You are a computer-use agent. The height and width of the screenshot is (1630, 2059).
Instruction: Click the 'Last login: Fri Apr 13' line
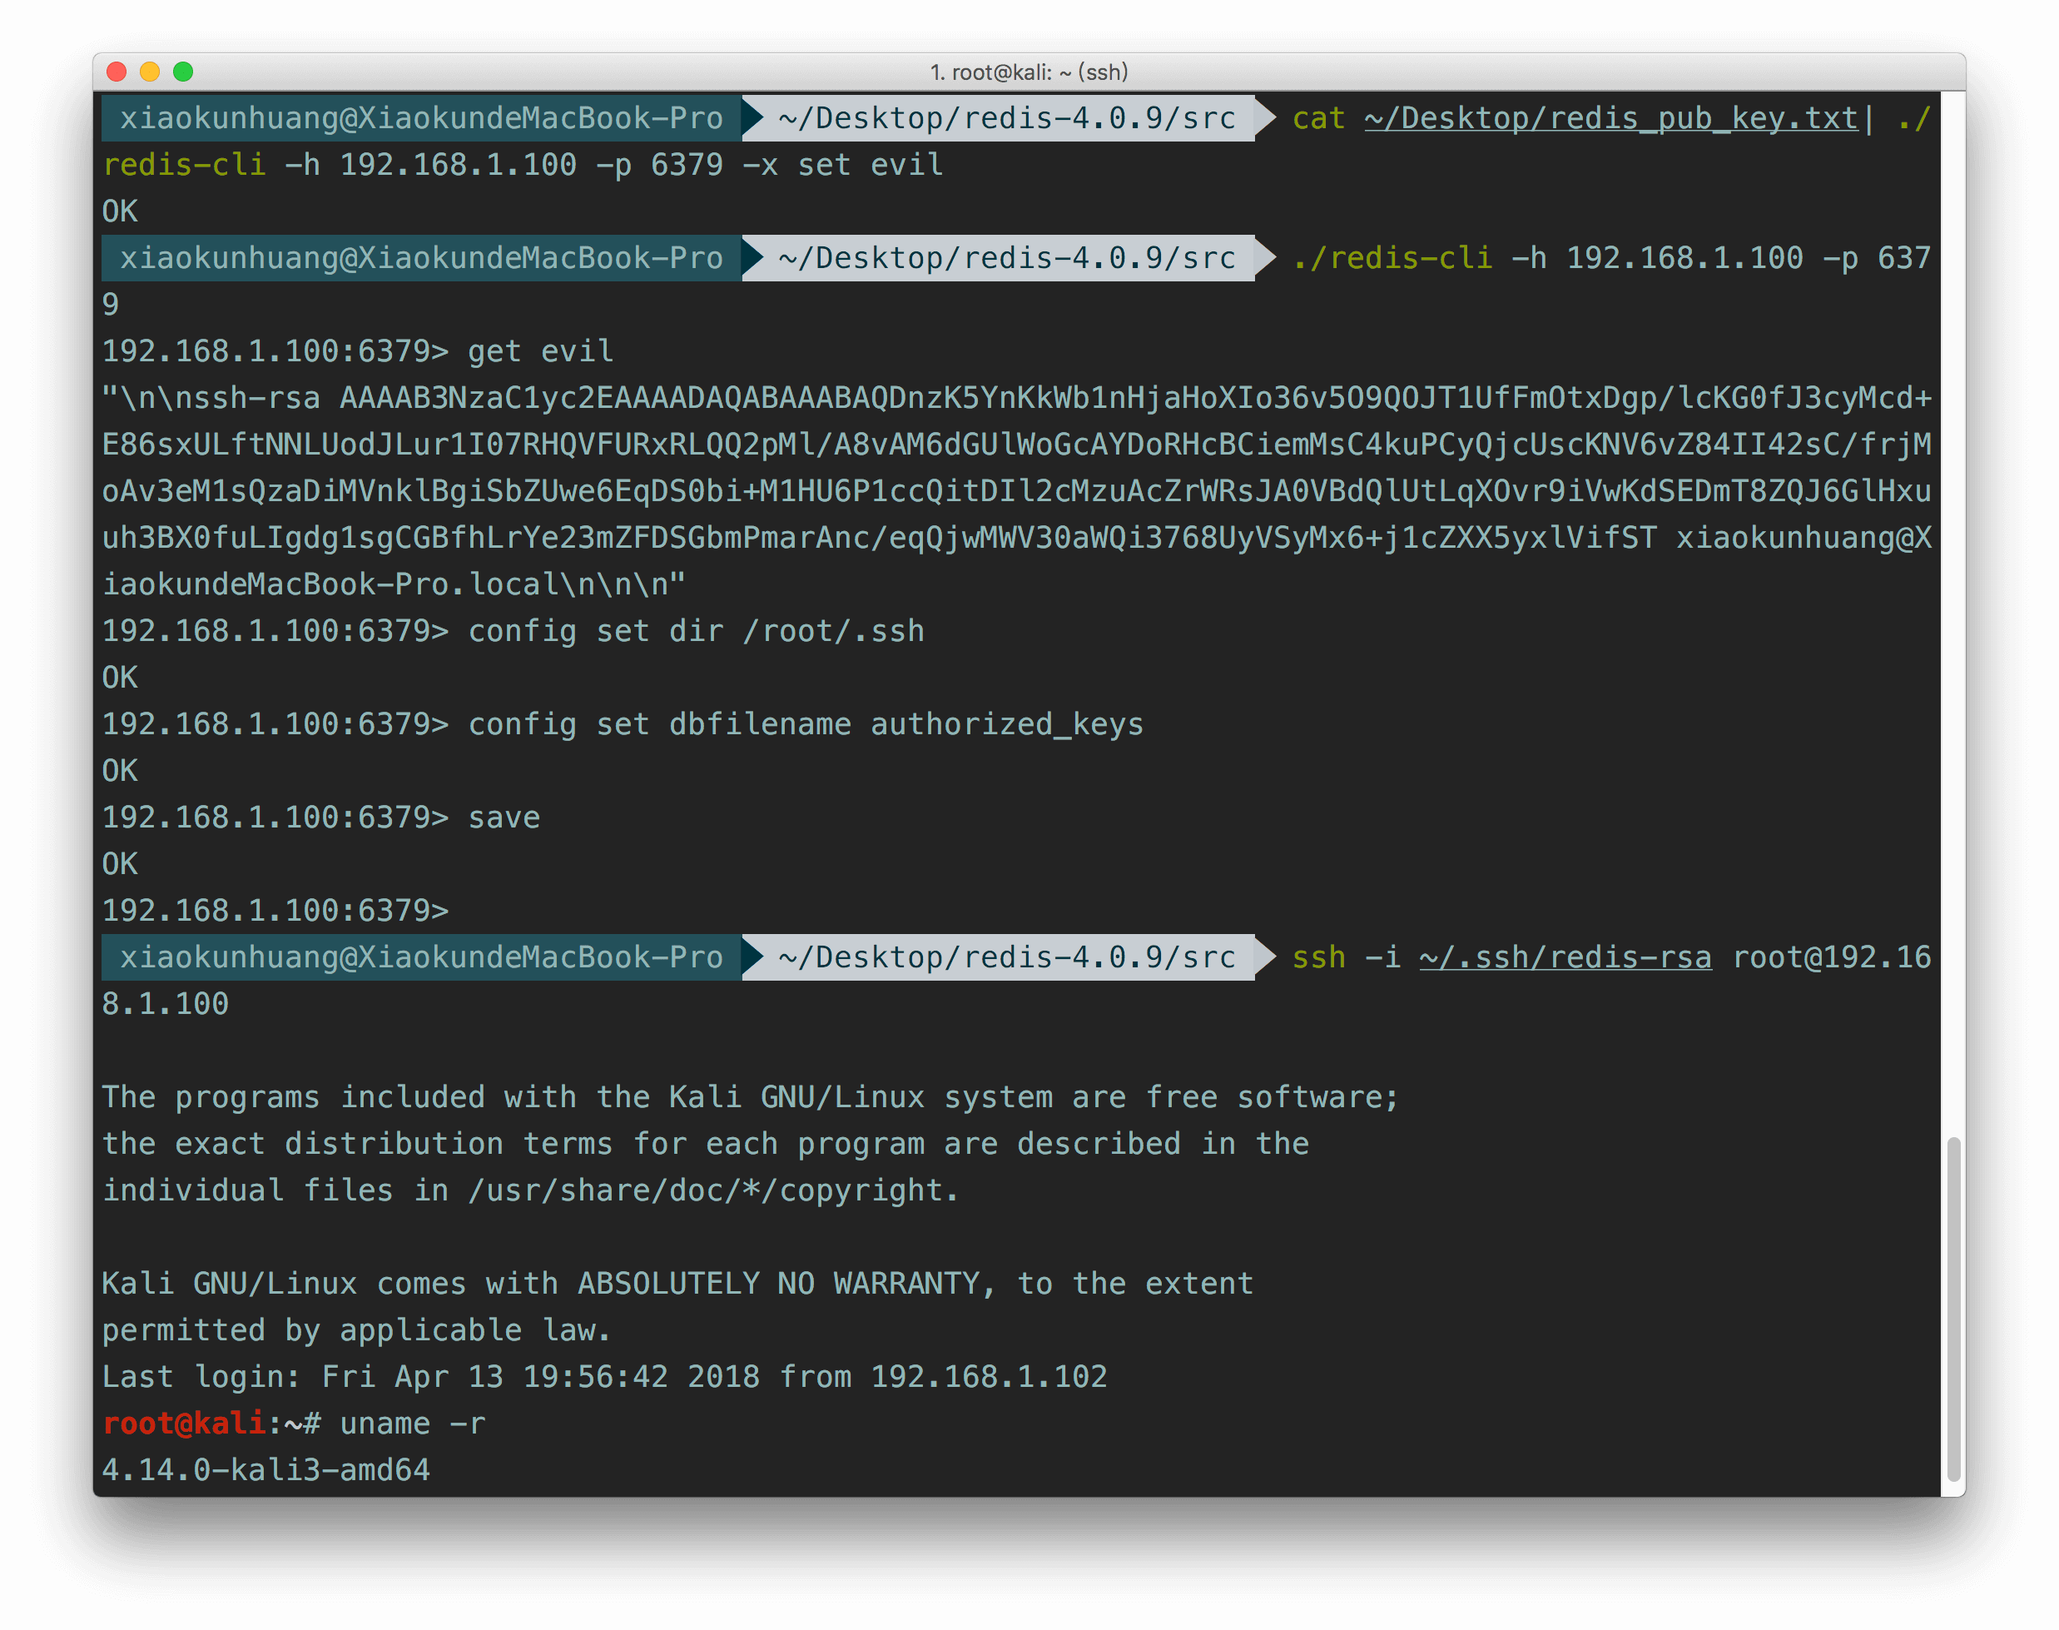pyautogui.click(x=605, y=1376)
